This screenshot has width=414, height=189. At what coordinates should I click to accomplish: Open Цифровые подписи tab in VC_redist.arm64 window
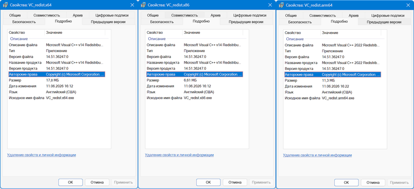click(x=388, y=15)
